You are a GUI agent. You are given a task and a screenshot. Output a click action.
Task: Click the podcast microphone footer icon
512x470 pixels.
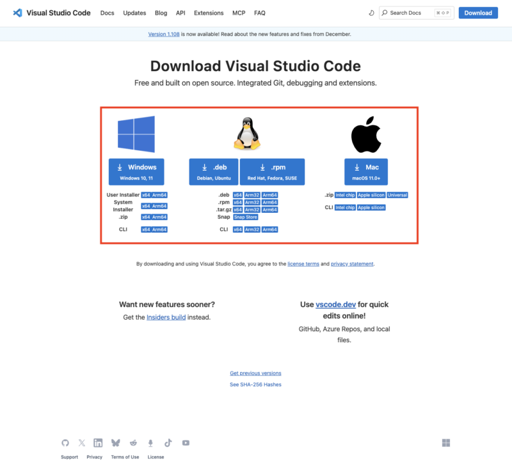pos(150,443)
